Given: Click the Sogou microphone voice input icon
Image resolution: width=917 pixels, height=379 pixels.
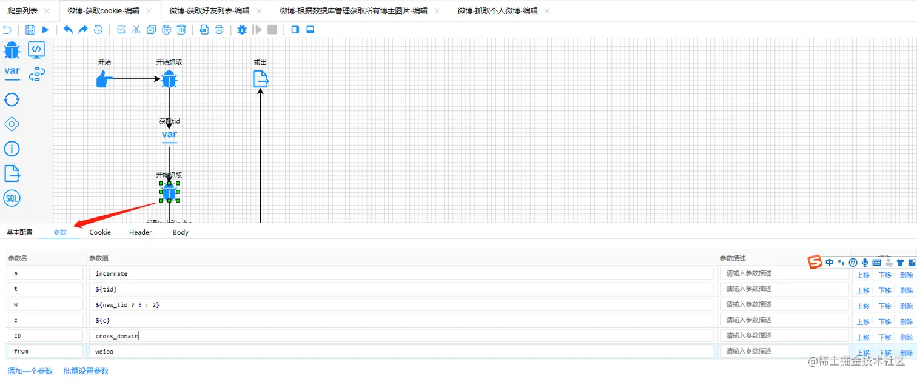Looking at the screenshot, I should click(x=865, y=263).
